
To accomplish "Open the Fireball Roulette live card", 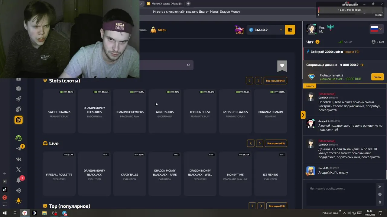I will (59, 174).
